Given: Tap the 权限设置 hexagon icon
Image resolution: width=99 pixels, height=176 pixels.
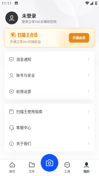Looking at the screenshot, I should [x=11, y=92].
